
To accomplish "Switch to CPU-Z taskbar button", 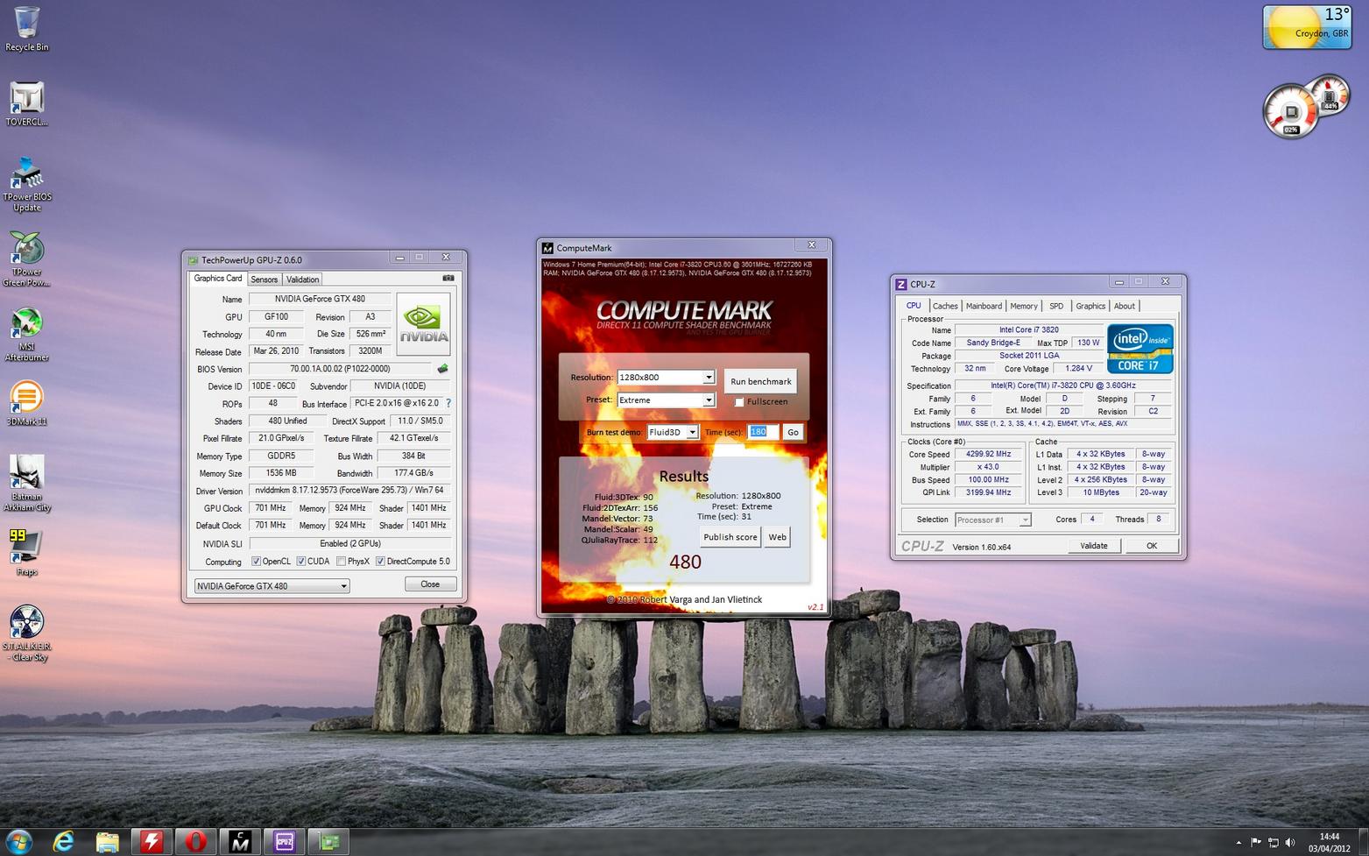I will tap(284, 842).
